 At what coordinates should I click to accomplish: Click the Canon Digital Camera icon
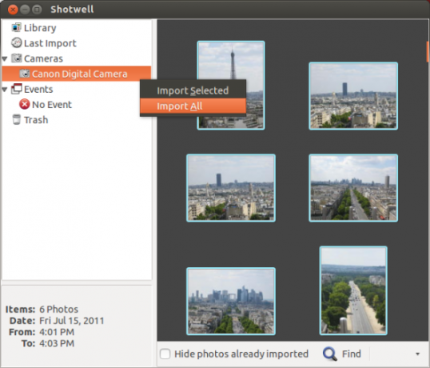point(25,74)
